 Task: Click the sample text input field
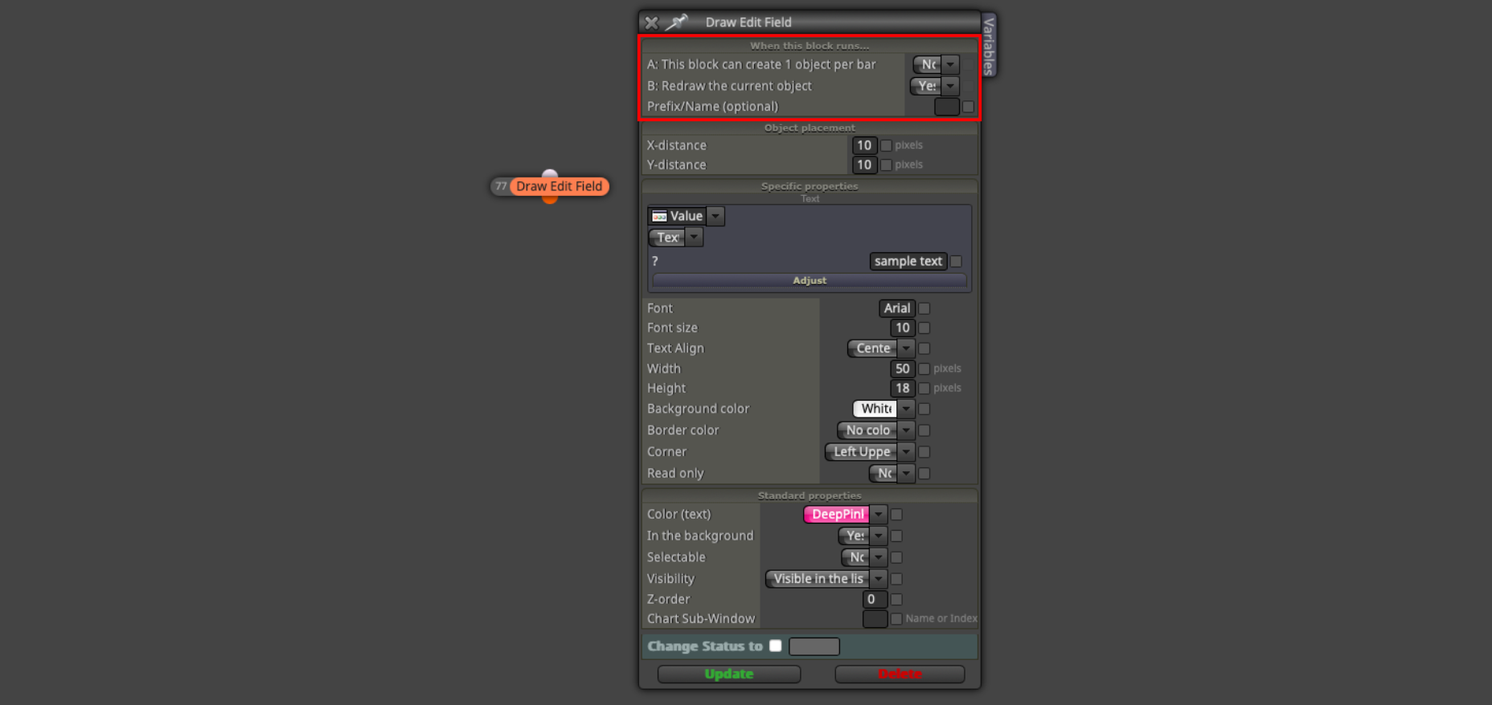click(x=908, y=261)
